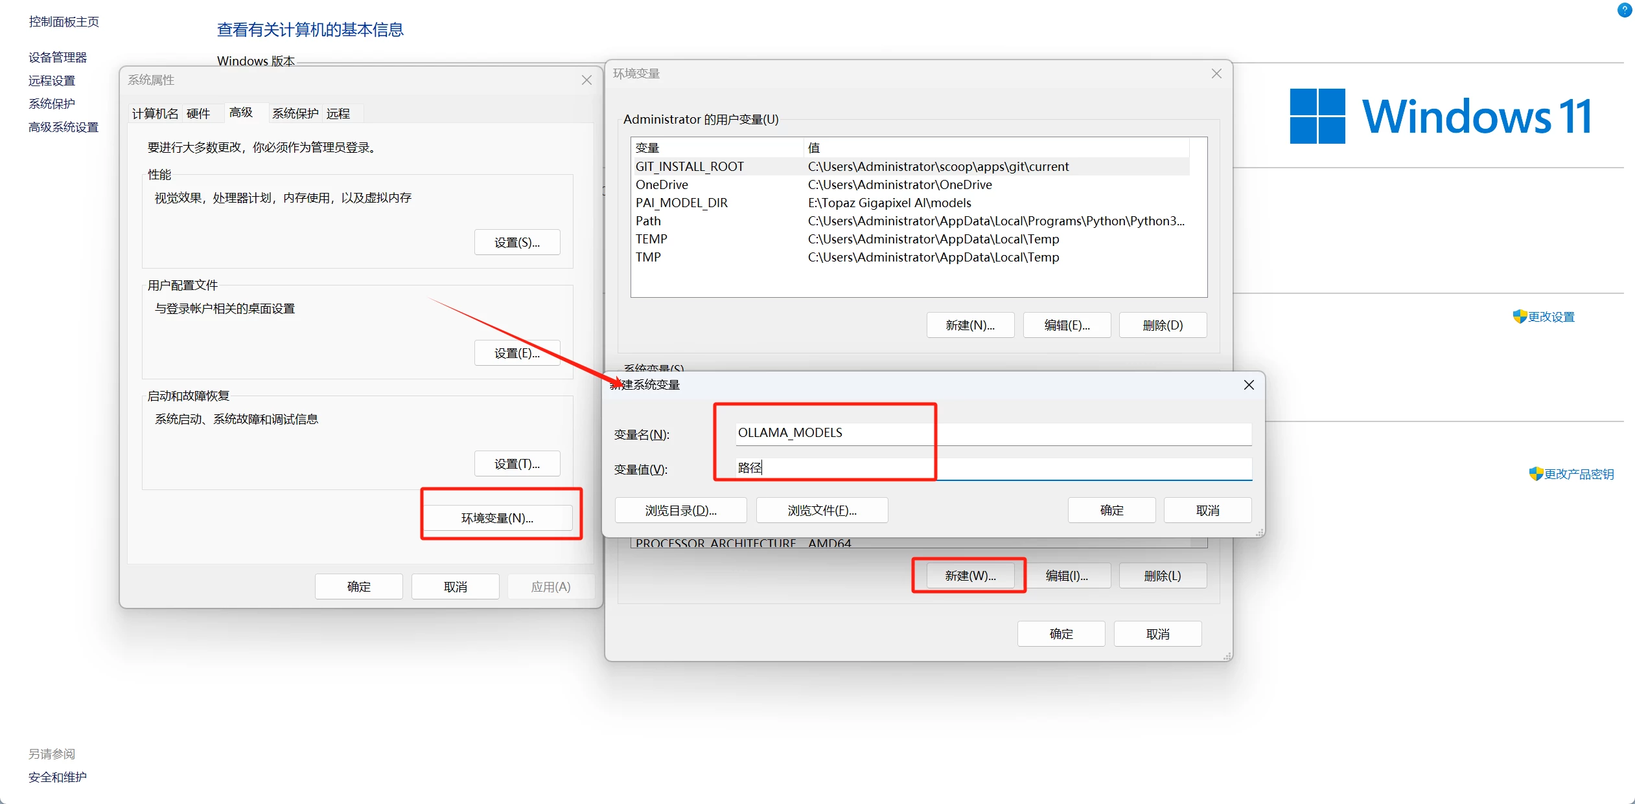Screen dimensions: 1635x804
Task: Click 浏览目录(D)... button
Action: 680,511
